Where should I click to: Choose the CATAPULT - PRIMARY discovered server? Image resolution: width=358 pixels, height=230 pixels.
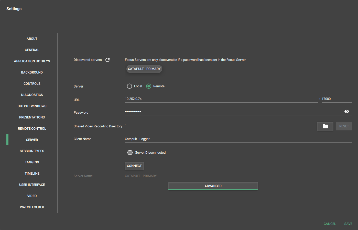click(x=144, y=69)
